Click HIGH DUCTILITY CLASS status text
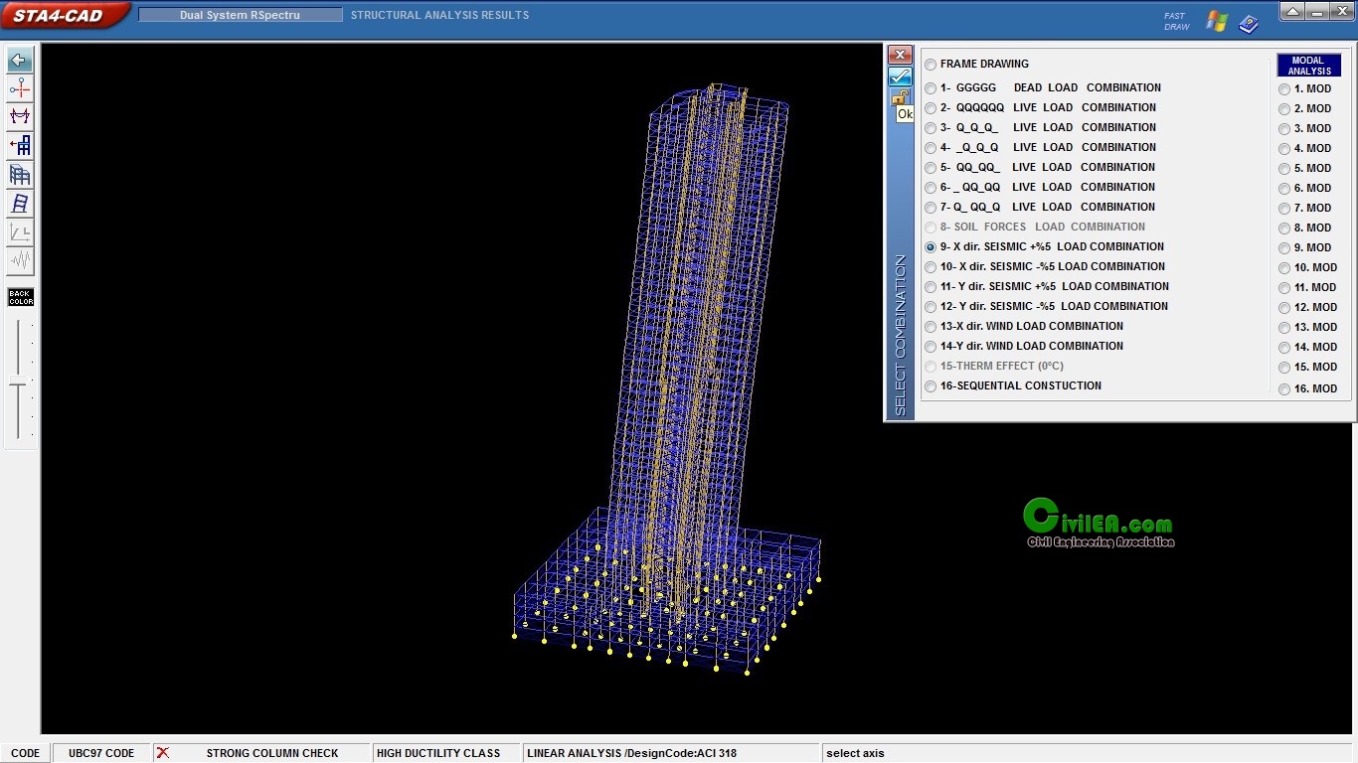This screenshot has width=1358, height=763. [438, 753]
